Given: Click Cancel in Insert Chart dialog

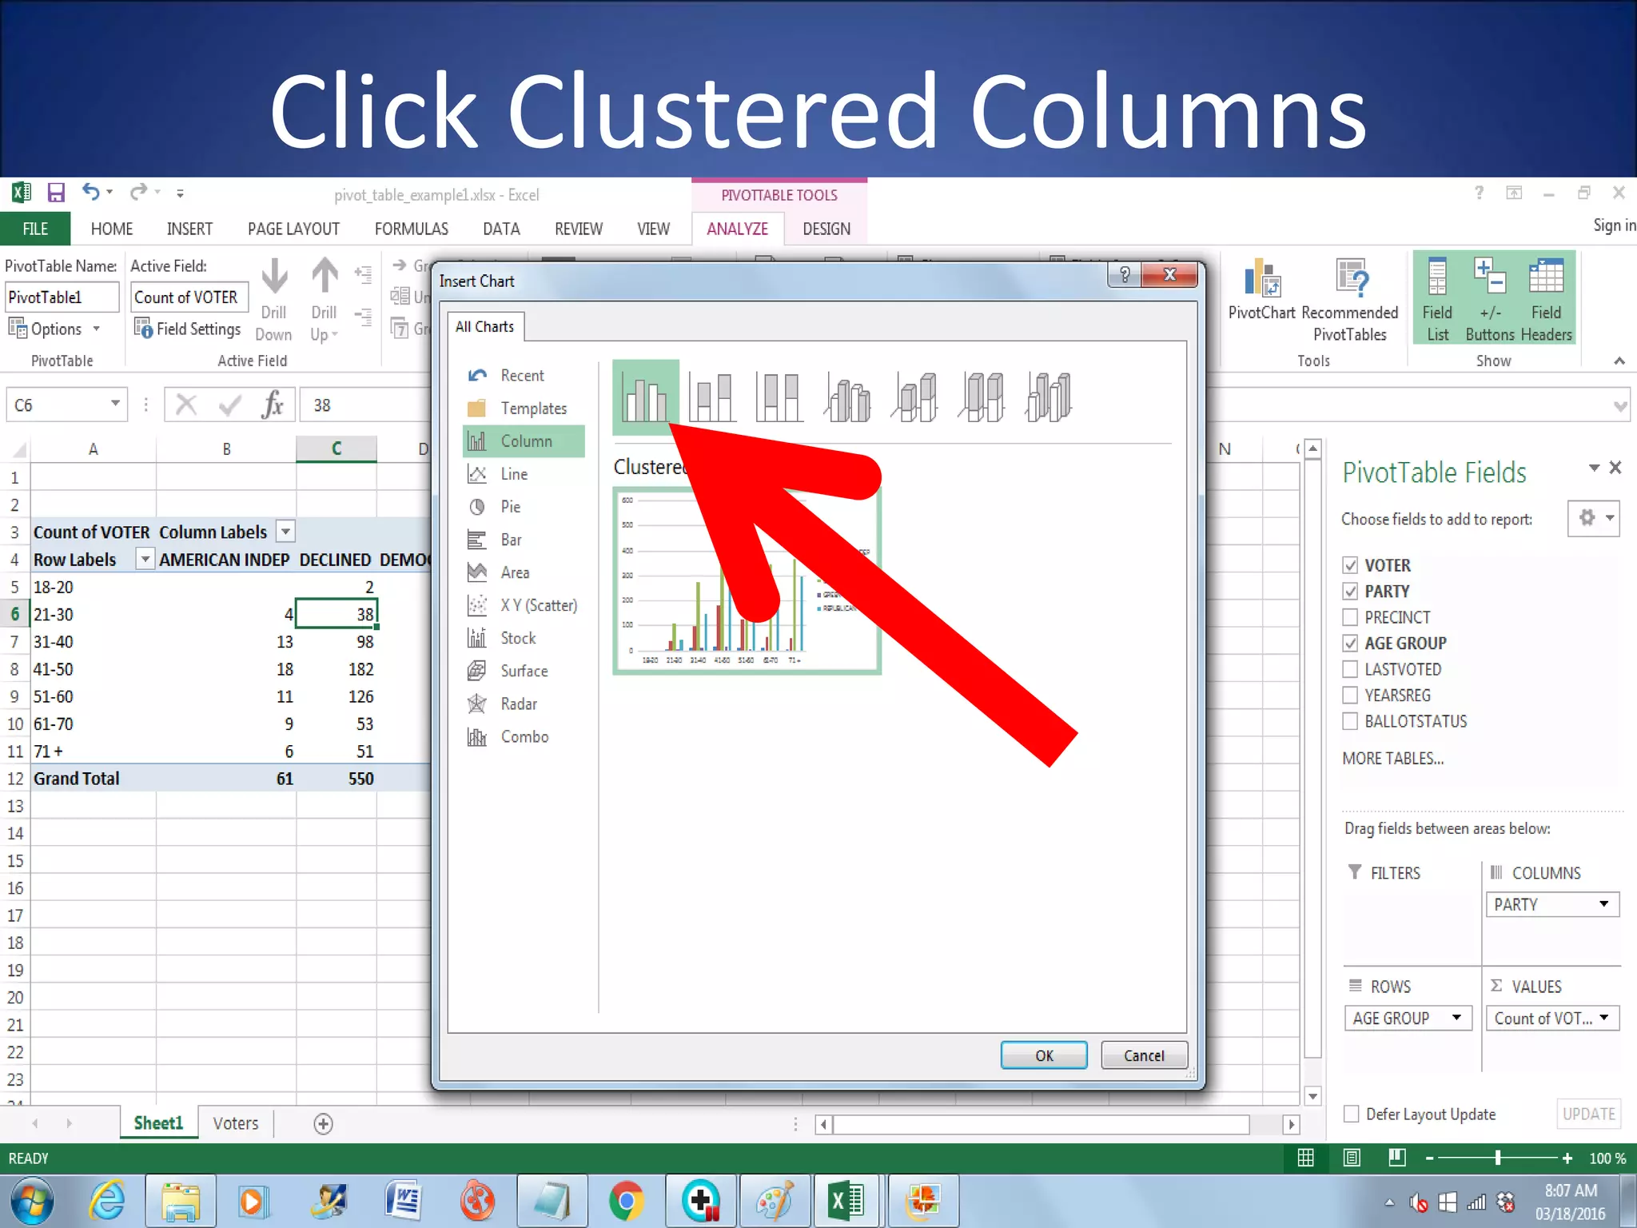Looking at the screenshot, I should click(x=1144, y=1055).
